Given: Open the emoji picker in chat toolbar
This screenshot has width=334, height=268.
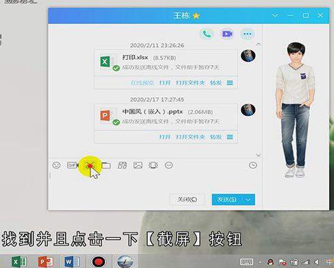Looking at the screenshot, I should [56, 165].
